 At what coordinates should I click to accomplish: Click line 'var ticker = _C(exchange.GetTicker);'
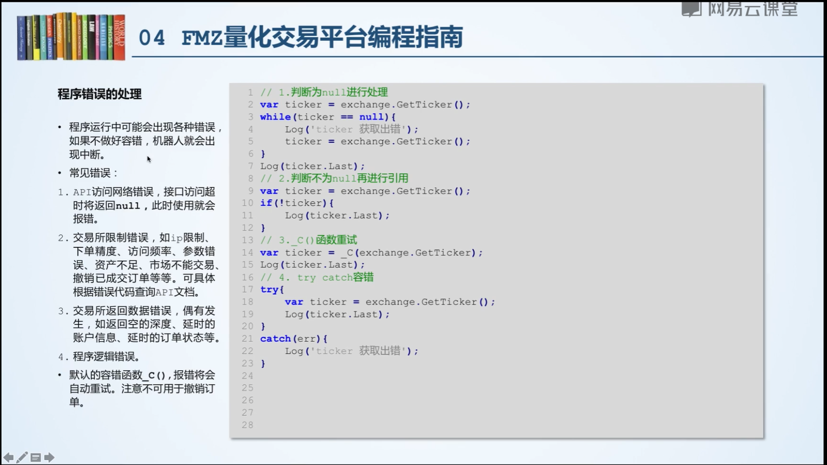[x=371, y=252]
